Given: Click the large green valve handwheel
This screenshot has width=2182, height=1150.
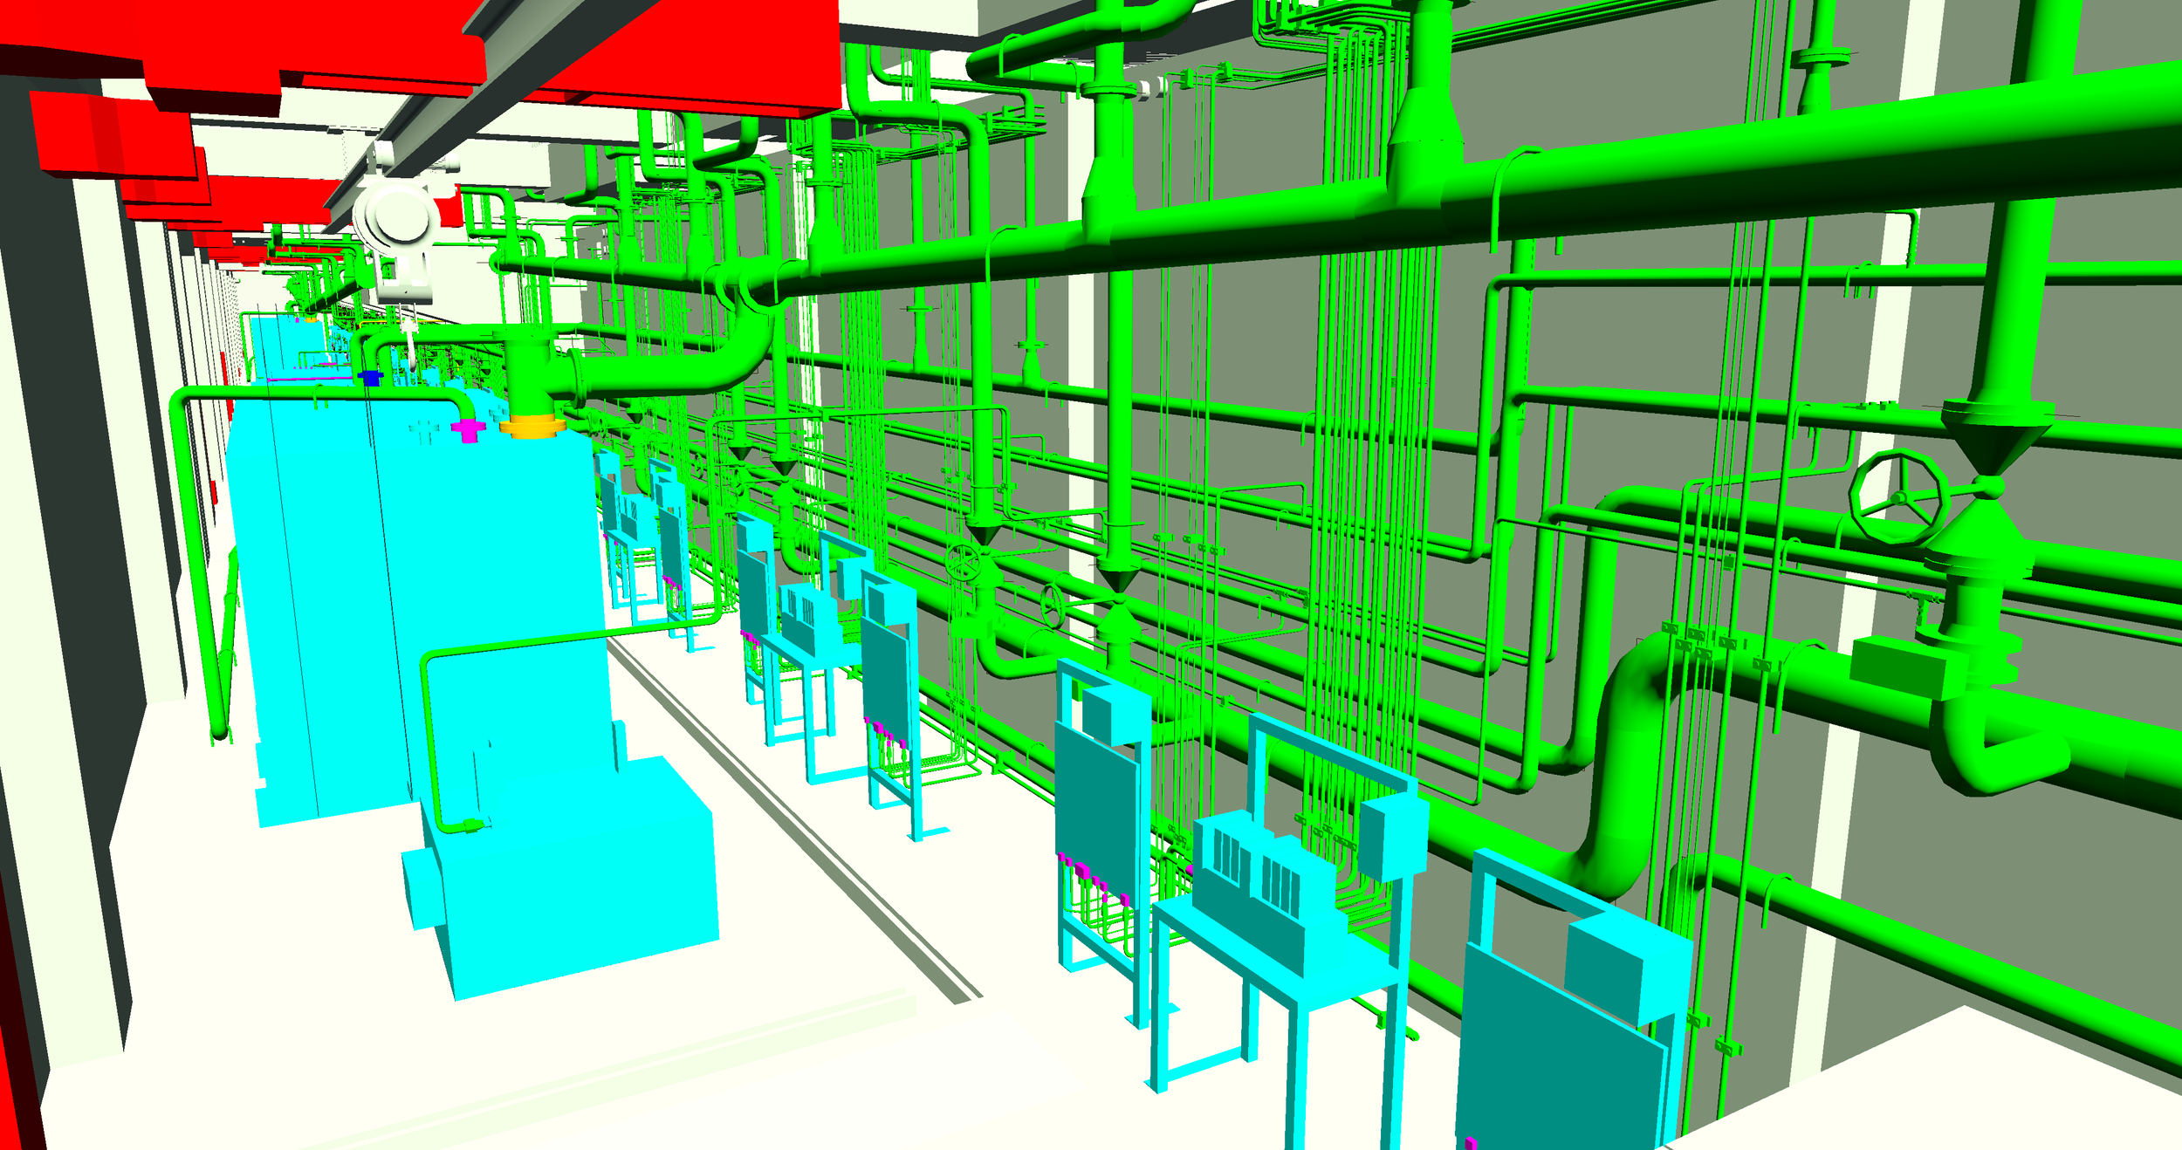Looking at the screenshot, I should 1897,497.
